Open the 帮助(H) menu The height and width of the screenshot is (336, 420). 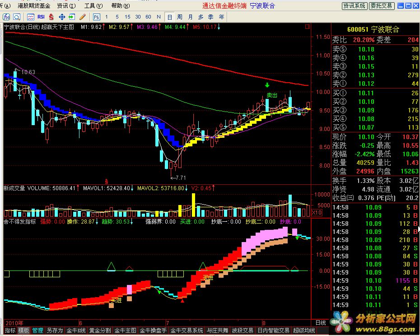[121, 5]
